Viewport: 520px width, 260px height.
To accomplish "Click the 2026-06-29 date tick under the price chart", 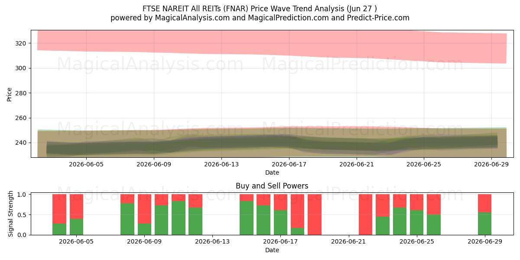I will tap(492, 164).
